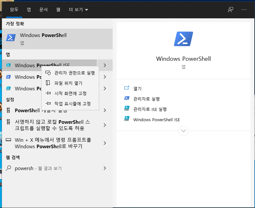The height and width of the screenshot is (208, 255).
Task: Choose 관리자 권한으로 실행 in context menu
Action: pos(70,73)
